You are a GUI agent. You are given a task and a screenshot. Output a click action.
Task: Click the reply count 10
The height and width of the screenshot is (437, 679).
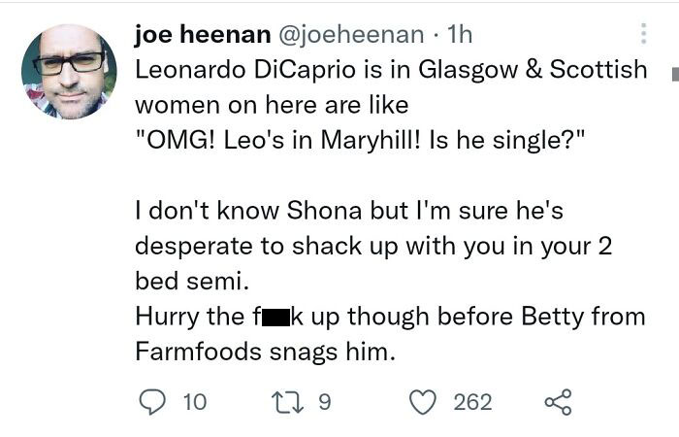[194, 401]
